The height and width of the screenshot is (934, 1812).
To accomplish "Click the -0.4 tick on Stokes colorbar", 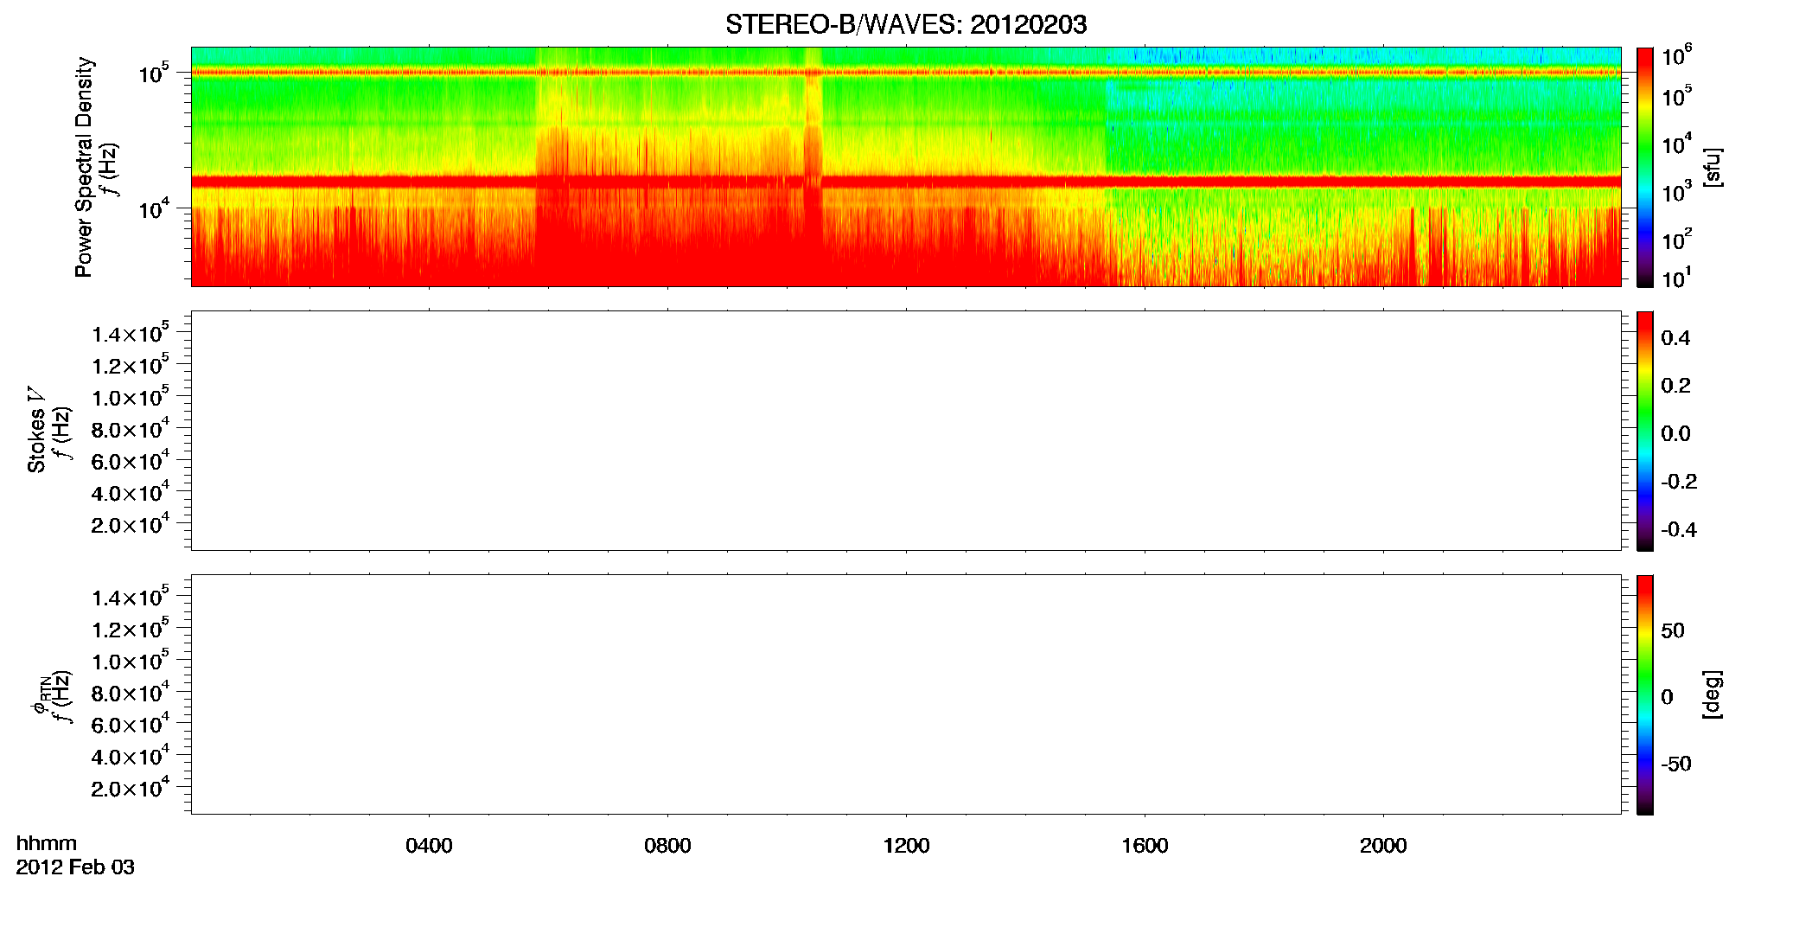I will tap(1679, 529).
